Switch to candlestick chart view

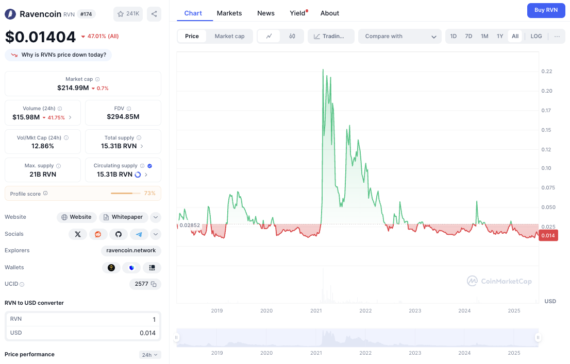coord(292,36)
